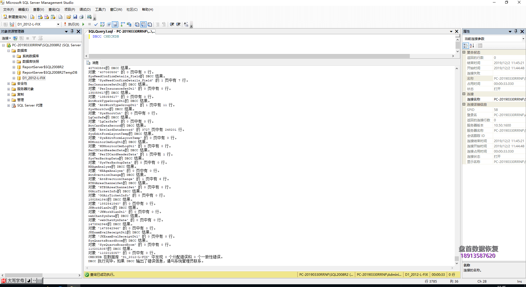Click the Connect Object Explorer icon
The height and width of the screenshot is (287, 526).
point(15,38)
